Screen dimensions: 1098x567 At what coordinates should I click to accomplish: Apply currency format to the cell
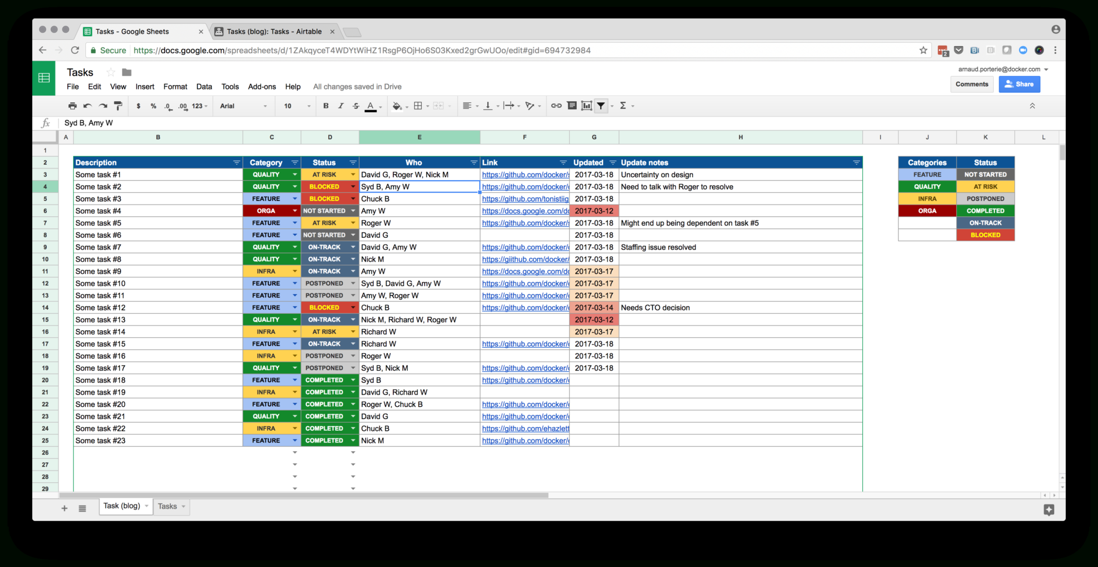(x=139, y=106)
